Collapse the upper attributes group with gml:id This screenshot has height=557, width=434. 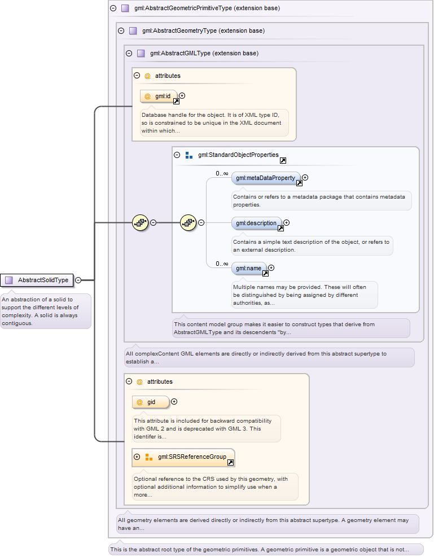pyautogui.click(x=137, y=76)
